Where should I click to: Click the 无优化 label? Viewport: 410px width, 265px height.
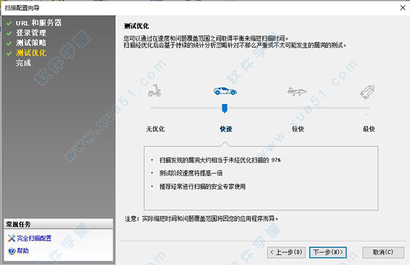[155, 129]
